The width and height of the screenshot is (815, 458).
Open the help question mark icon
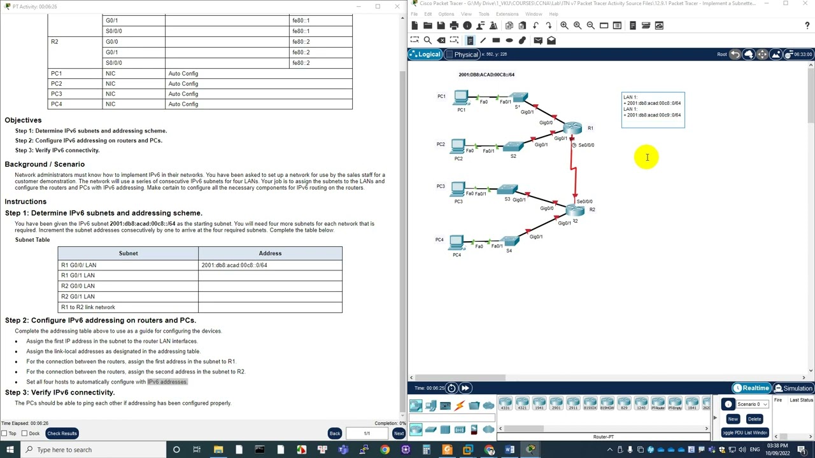(x=807, y=25)
